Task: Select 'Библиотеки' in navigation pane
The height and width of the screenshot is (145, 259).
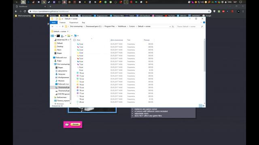Action: [x=62, y=97]
